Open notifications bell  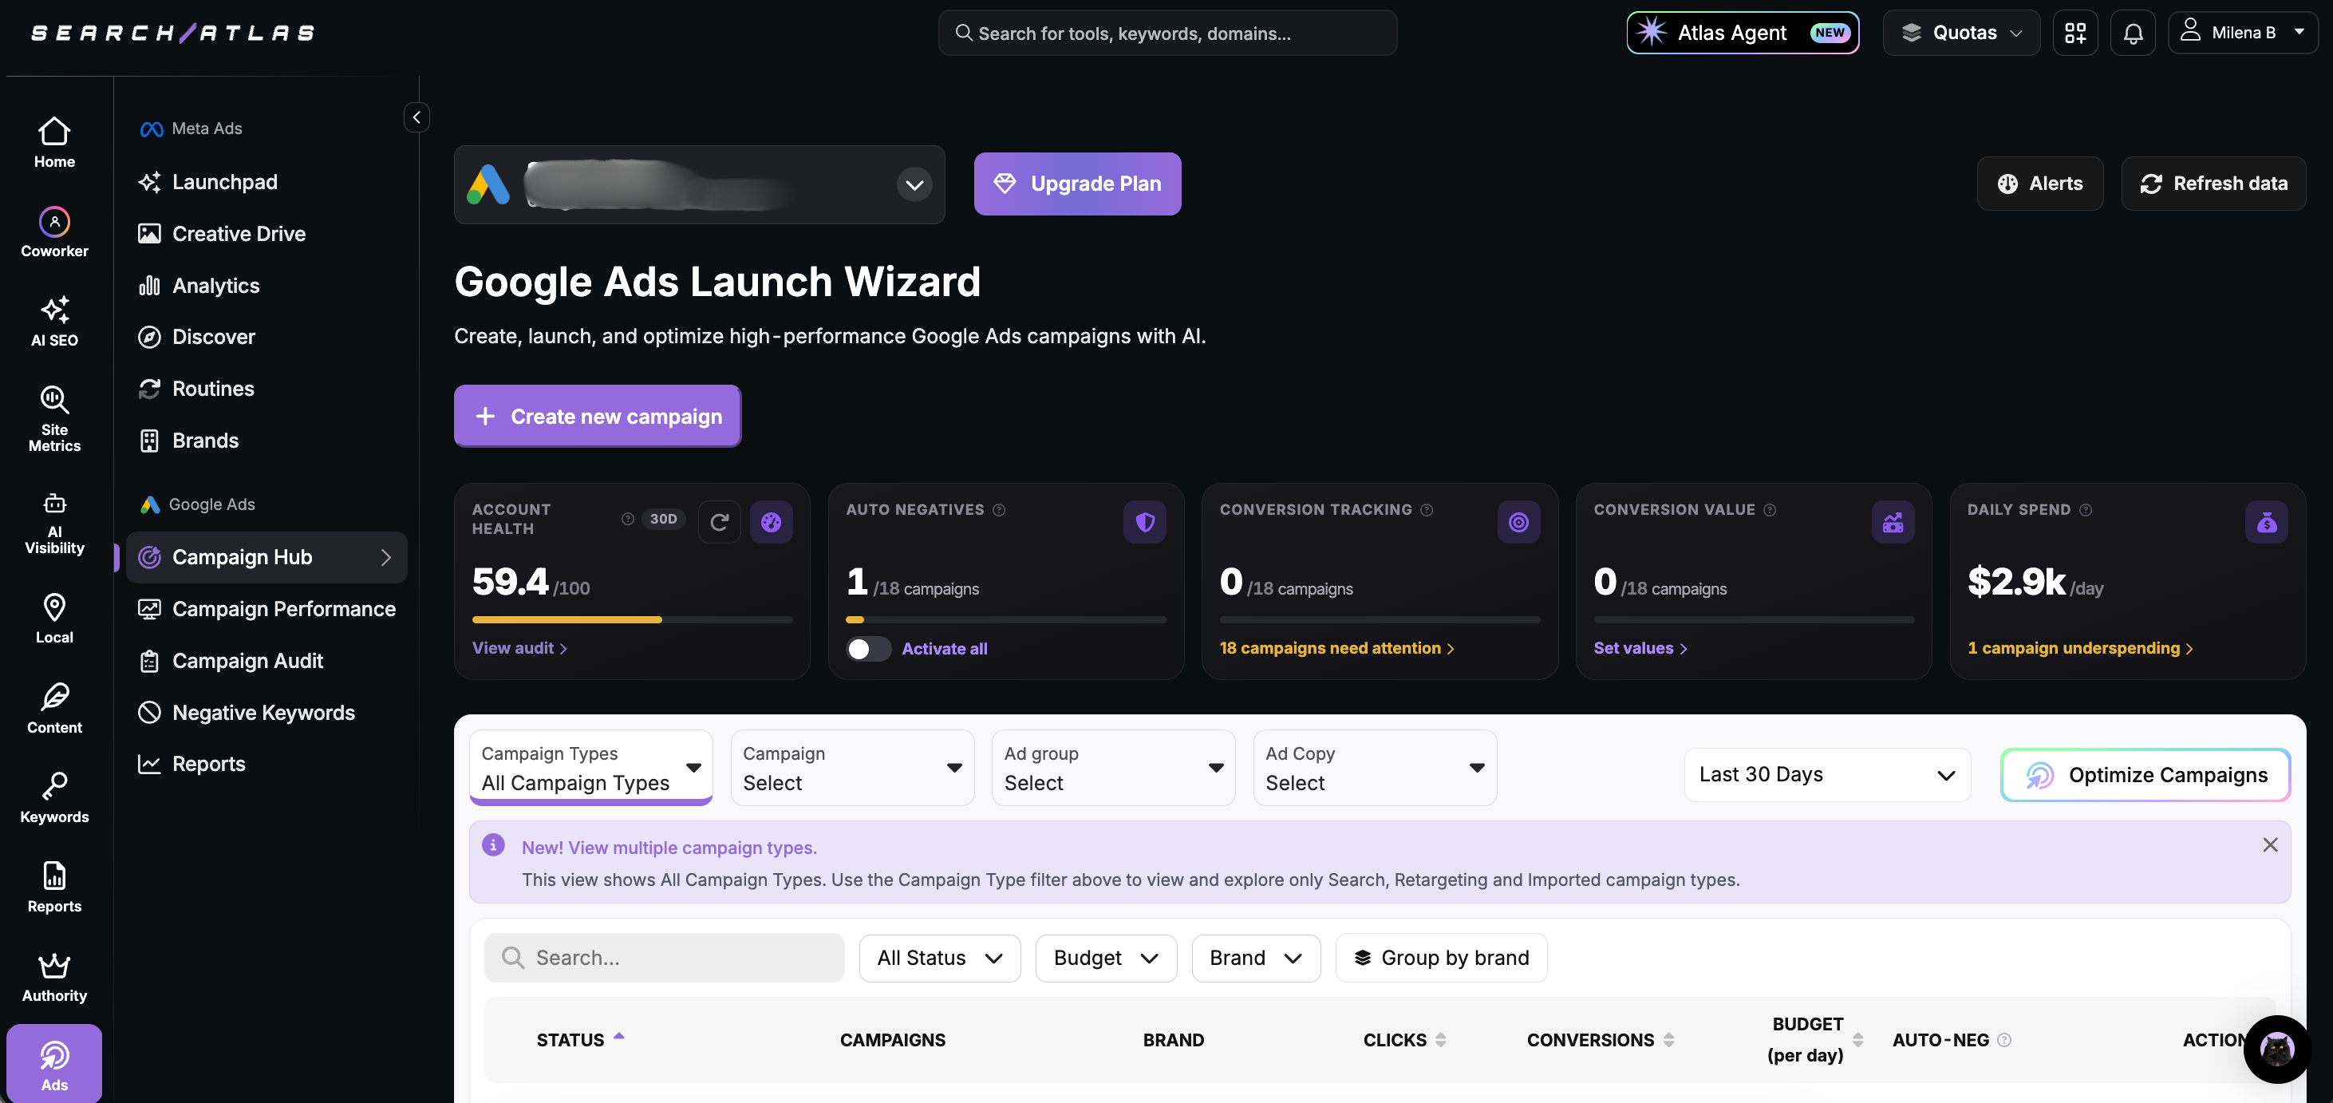pos(2133,33)
